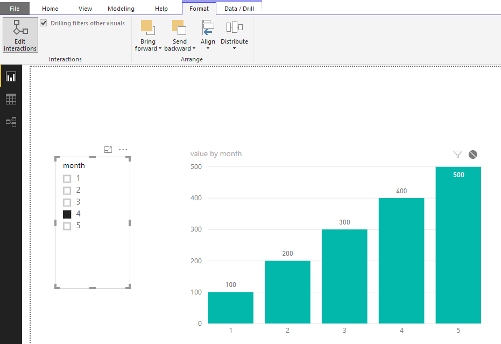Open the Help ribbon tab
Viewport: 501px width, 344px height.
(x=161, y=9)
